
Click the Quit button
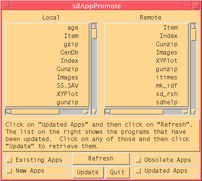pyautogui.click(x=117, y=172)
